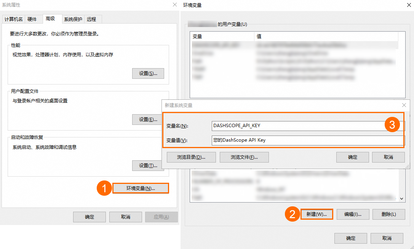Screen dimensions: 414x249
Task: Click system variables list scroll-down arrow
Action: pyautogui.click(x=401, y=199)
